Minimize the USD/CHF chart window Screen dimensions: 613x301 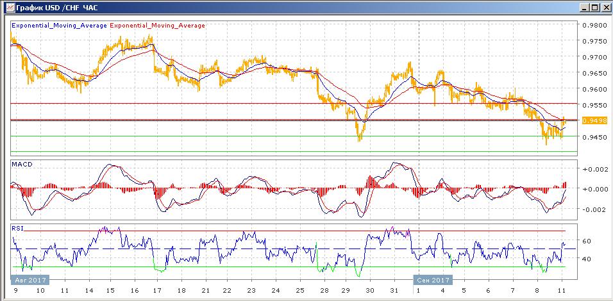pyautogui.click(x=584, y=7)
